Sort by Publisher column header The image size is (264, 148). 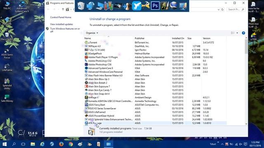(x=139, y=38)
